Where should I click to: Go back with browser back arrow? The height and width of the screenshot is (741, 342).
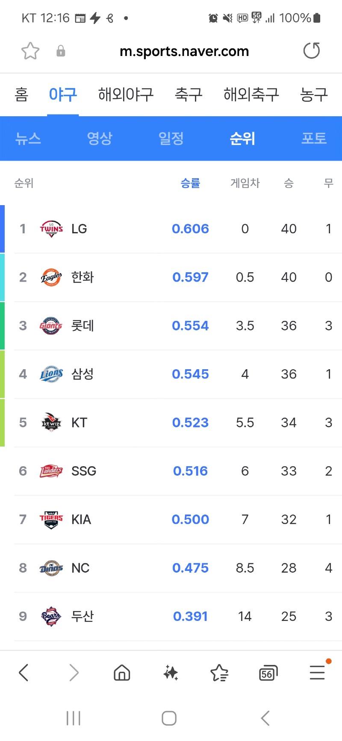coord(24,673)
